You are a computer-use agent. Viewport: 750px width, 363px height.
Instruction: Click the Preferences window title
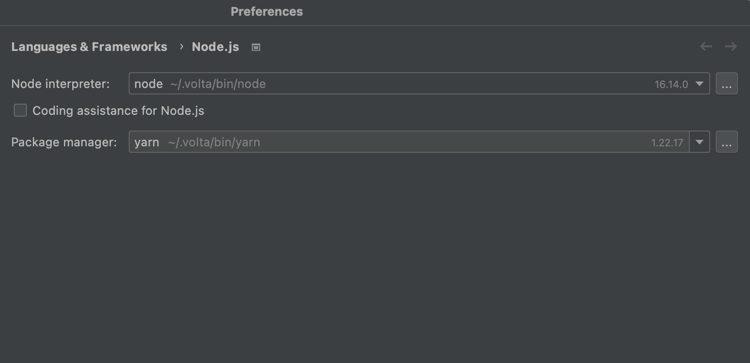[x=267, y=12]
